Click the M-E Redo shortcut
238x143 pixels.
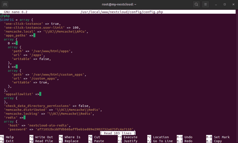coord(184,141)
